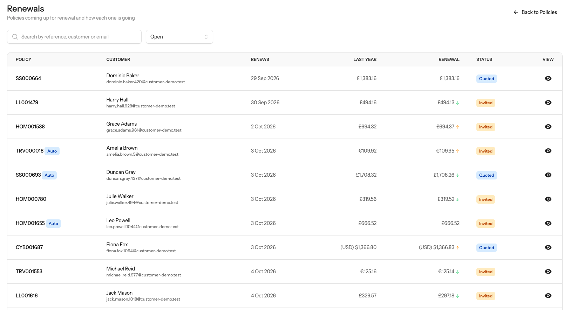This screenshot has height=310, width=571.
Task: View Harry Hall's renewal details
Action: click(x=548, y=103)
